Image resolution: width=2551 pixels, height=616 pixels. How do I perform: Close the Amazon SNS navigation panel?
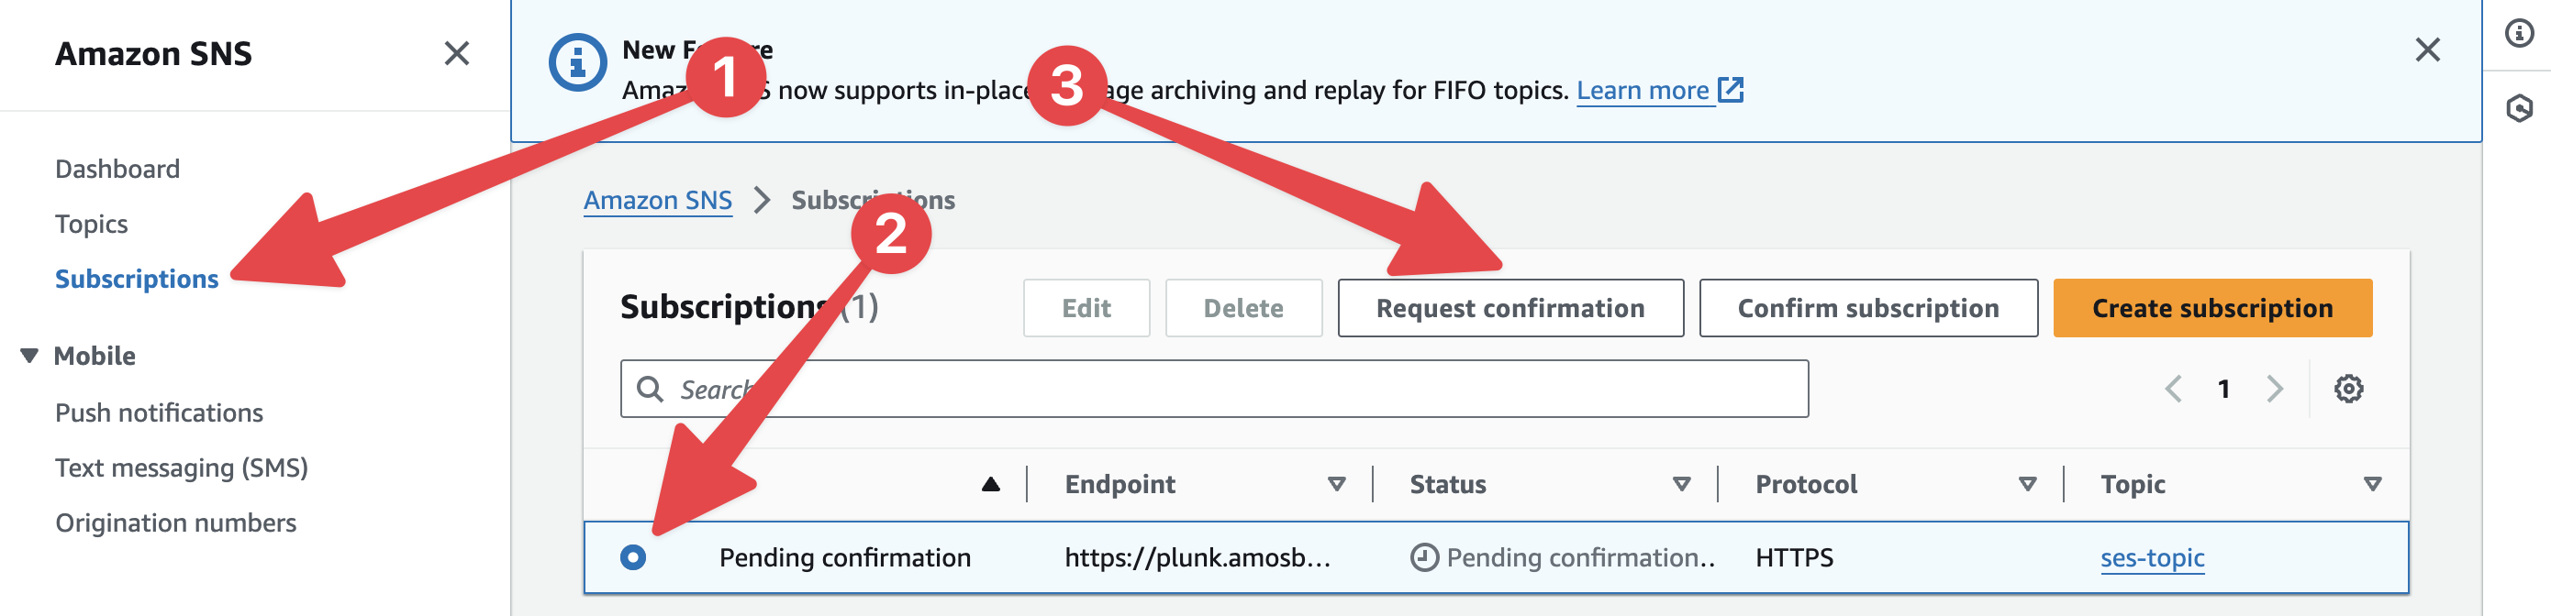point(457,53)
